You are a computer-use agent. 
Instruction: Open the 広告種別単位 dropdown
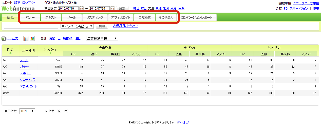[102, 38]
